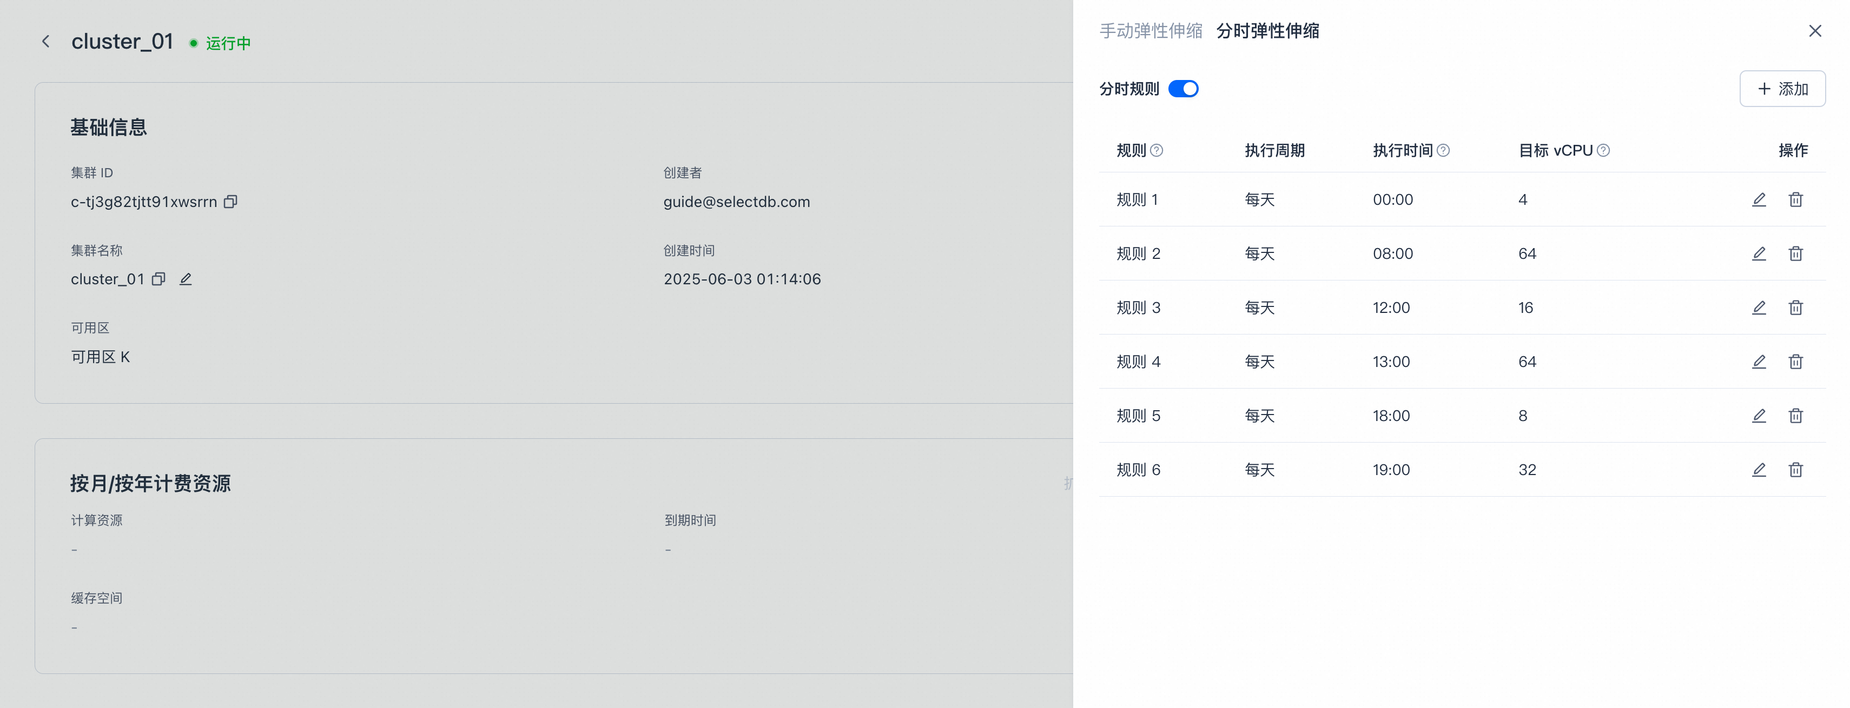
Task: Select the 分时弹性伸缩 tab
Action: [x=1267, y=31]
